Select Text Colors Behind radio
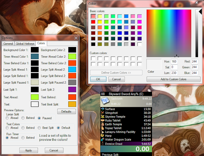 [23, 128]
